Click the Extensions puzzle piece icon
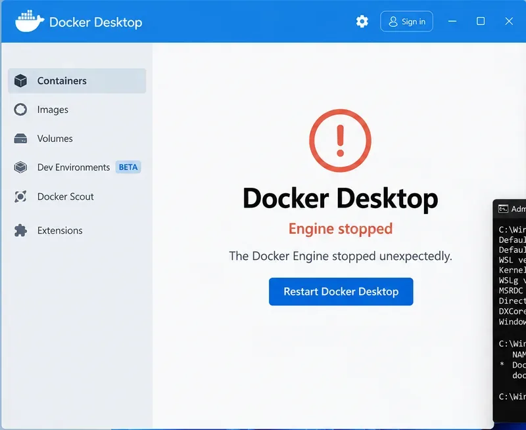Viewport: 526px width, 430px height. pyautogui.click(x=20, y=230)
